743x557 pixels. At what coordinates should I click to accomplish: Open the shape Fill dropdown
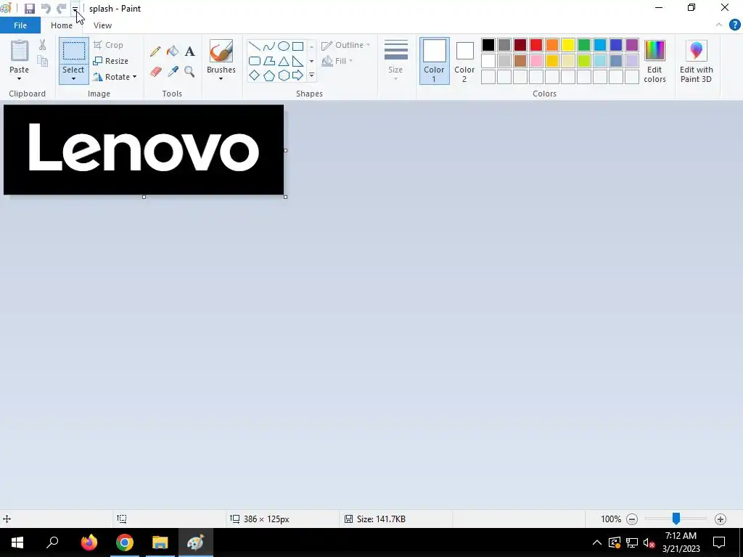click(x=337, y=61)
